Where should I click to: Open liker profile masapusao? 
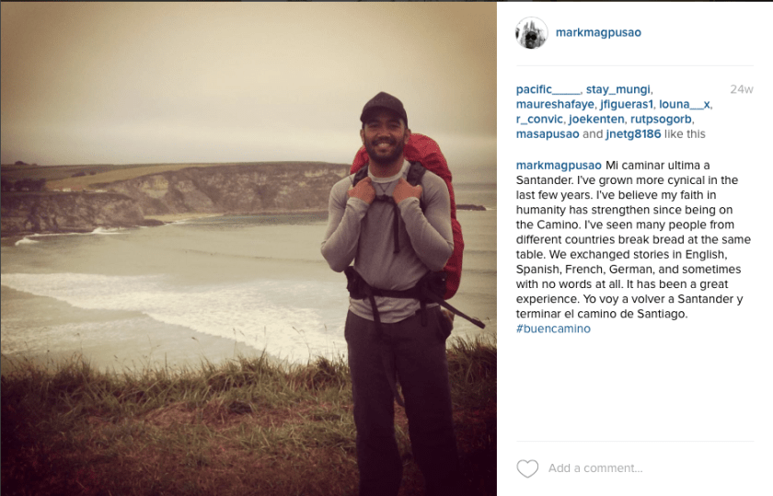[548, 133]
